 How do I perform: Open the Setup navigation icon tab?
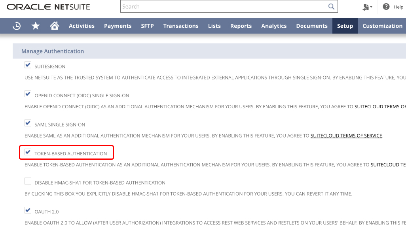345,26
